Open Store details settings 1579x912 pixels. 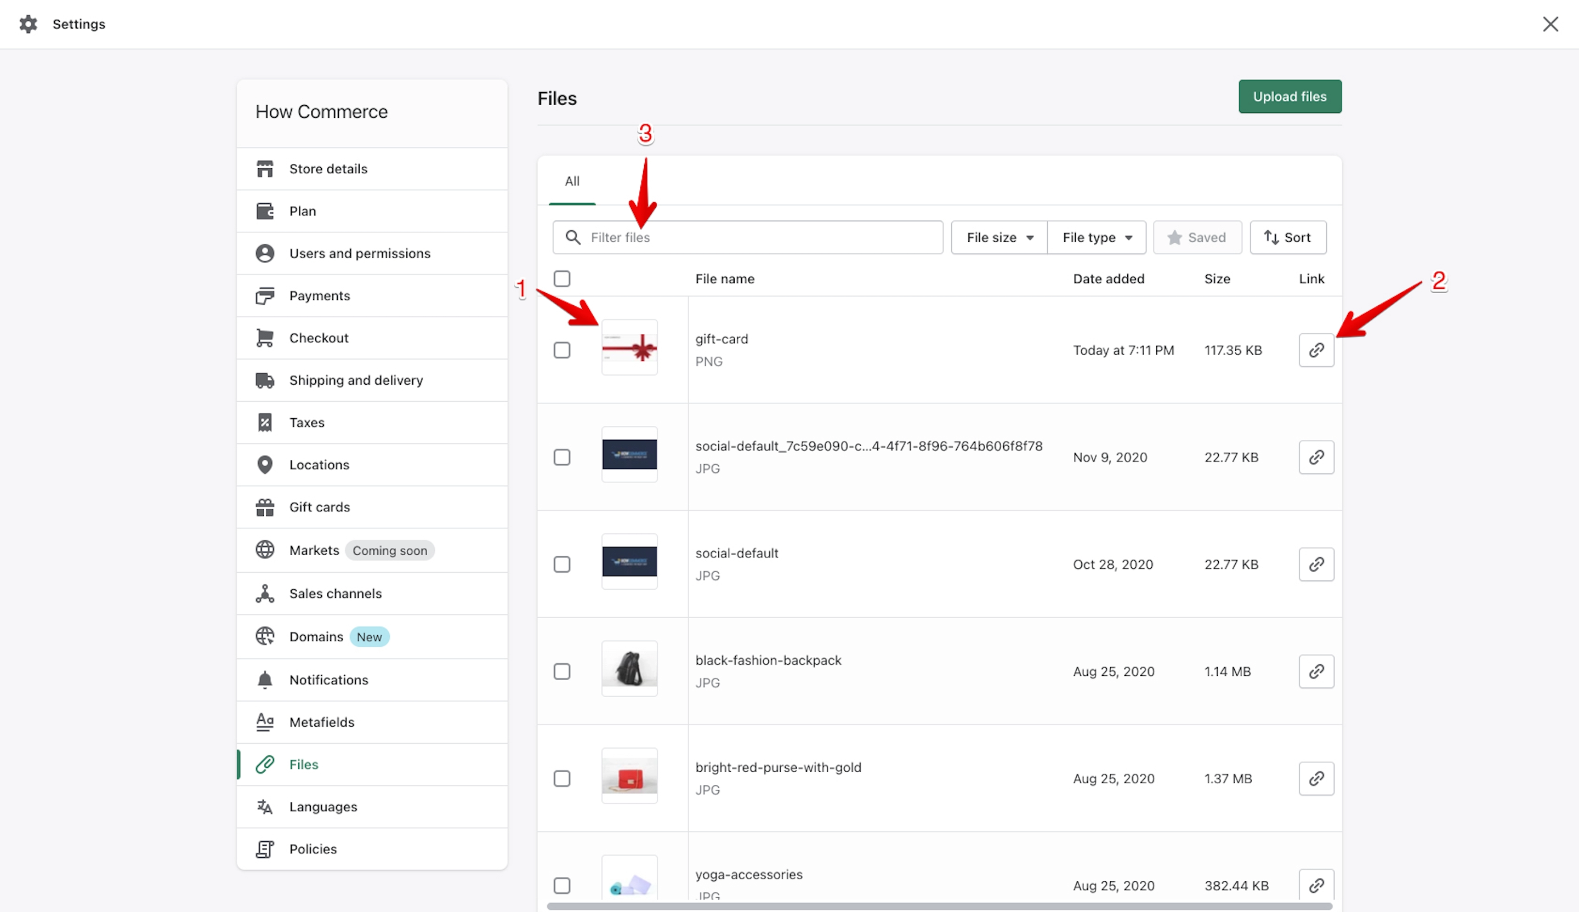click(372, 168)
